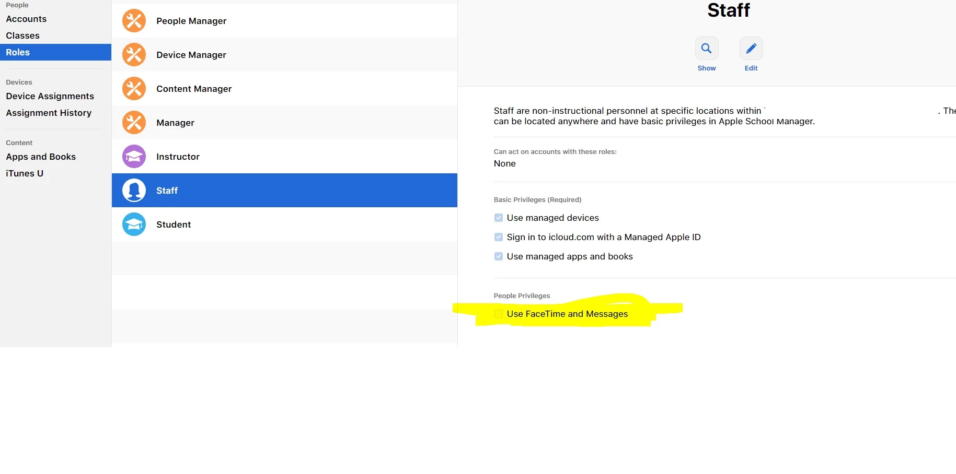
Task: Select the Manager role label
Action: click(x=175, y=123)
